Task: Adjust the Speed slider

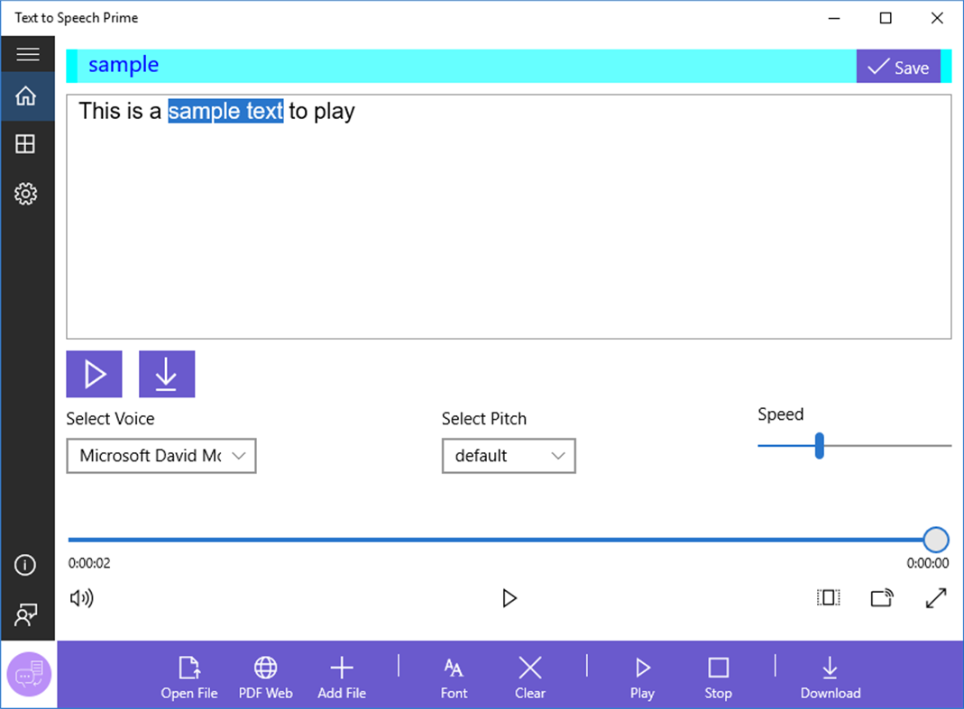Action: tap(818, 446)
